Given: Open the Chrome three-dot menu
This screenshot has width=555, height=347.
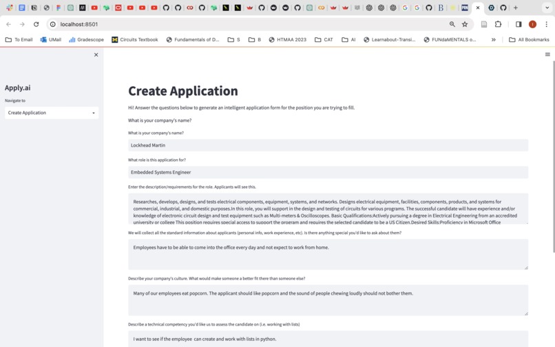Looking at the screenshot, I should pos(547,24).
